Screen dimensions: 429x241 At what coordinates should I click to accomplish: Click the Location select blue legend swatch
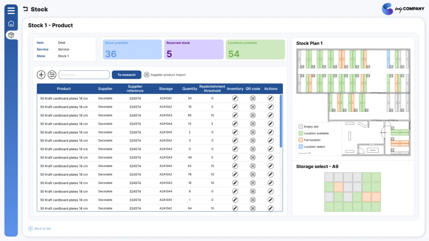[301, 146]
